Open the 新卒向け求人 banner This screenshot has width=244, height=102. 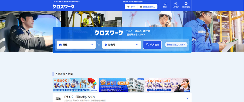click(168, 85)
